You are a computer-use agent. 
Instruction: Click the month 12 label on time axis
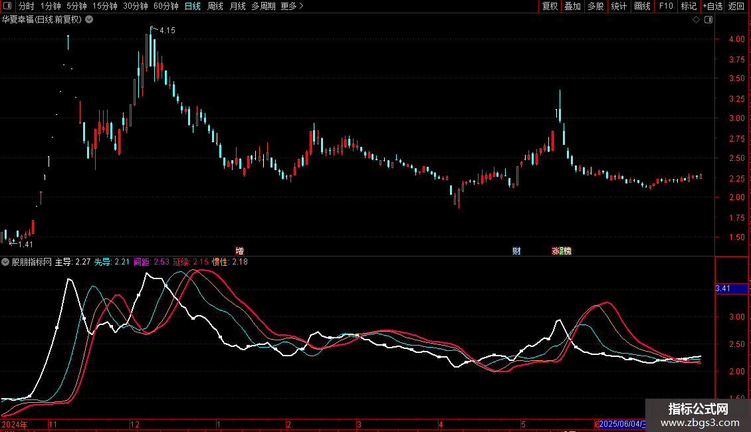135,425
